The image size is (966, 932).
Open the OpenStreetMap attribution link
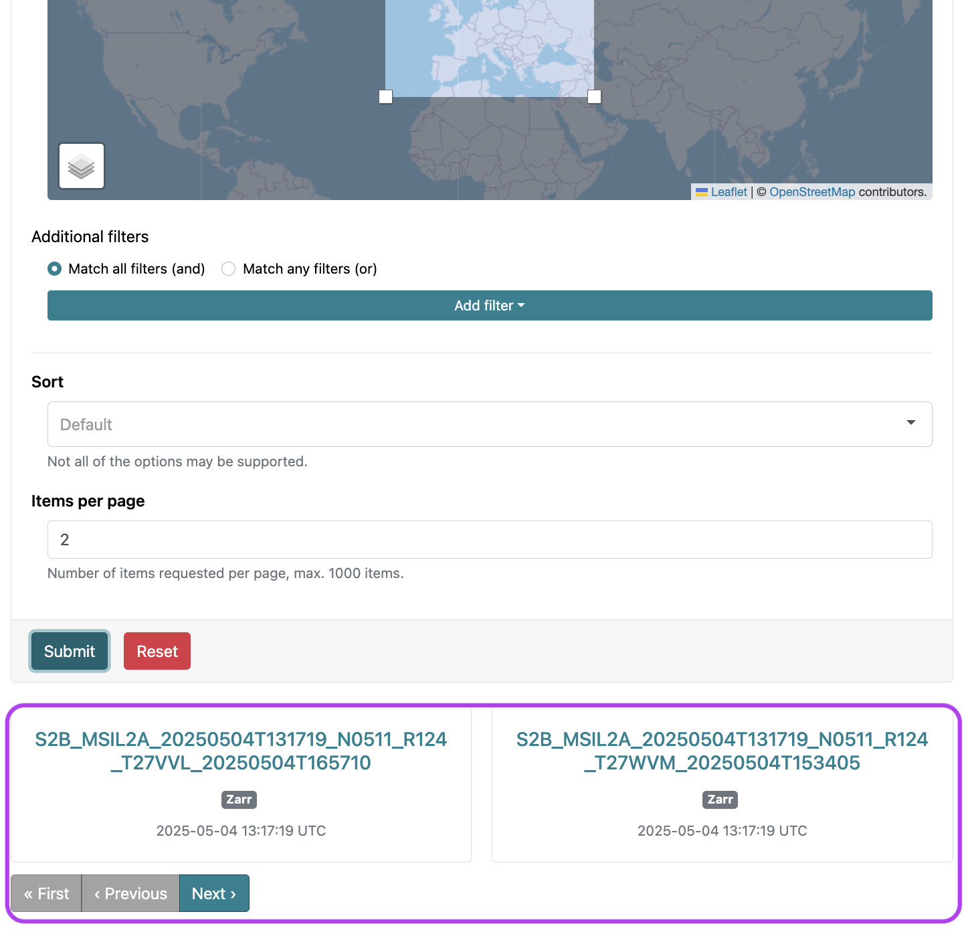pos(812,192)
